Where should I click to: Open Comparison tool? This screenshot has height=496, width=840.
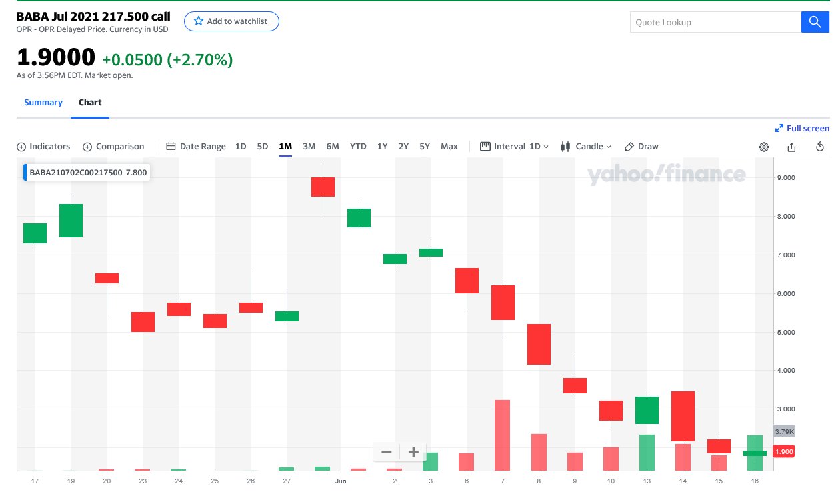click(x=113, y=147)
